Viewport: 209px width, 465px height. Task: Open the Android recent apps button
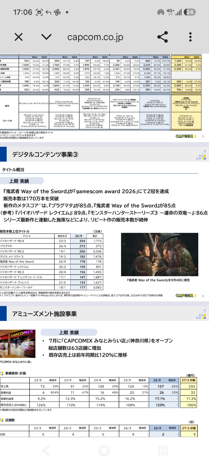(163, 450)
